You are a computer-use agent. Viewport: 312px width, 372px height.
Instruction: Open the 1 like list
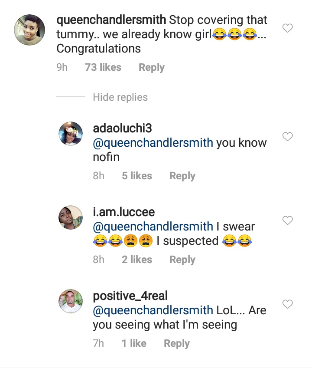point(134,343)
